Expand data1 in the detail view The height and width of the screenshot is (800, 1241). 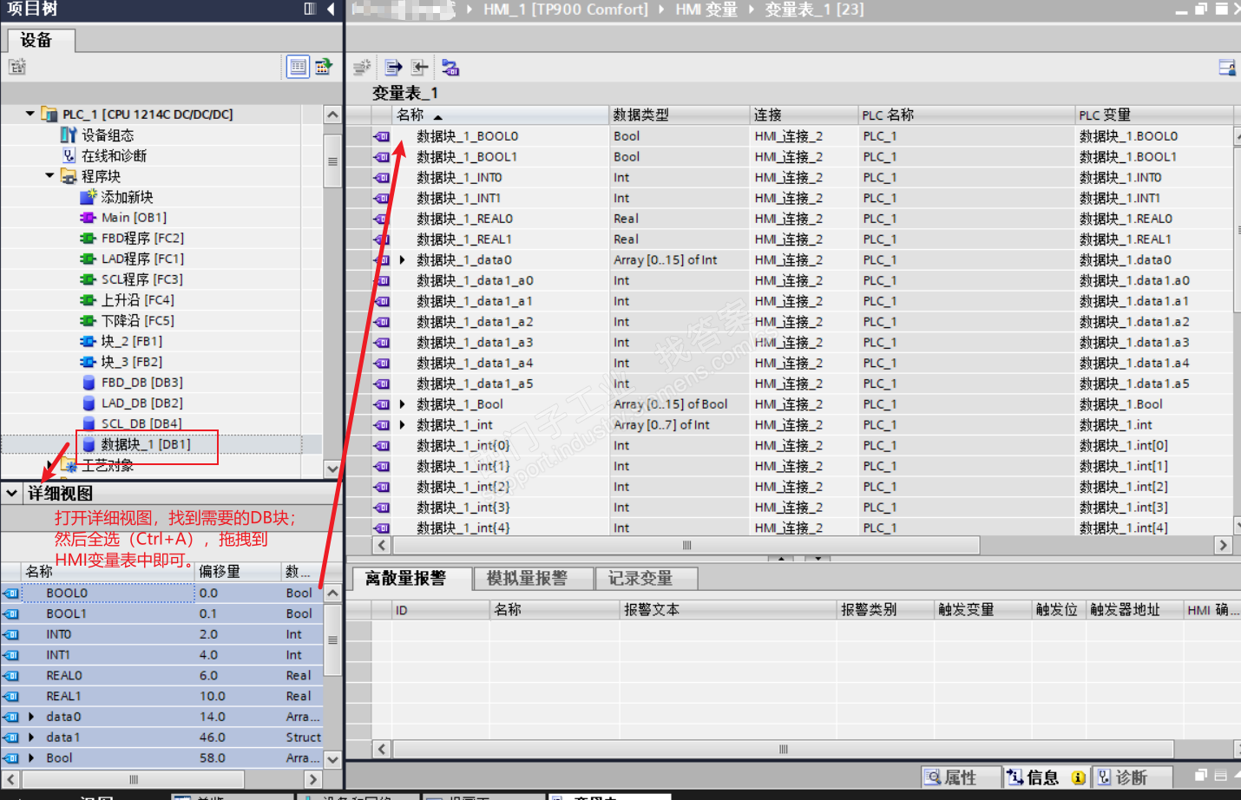coord(32,738)
